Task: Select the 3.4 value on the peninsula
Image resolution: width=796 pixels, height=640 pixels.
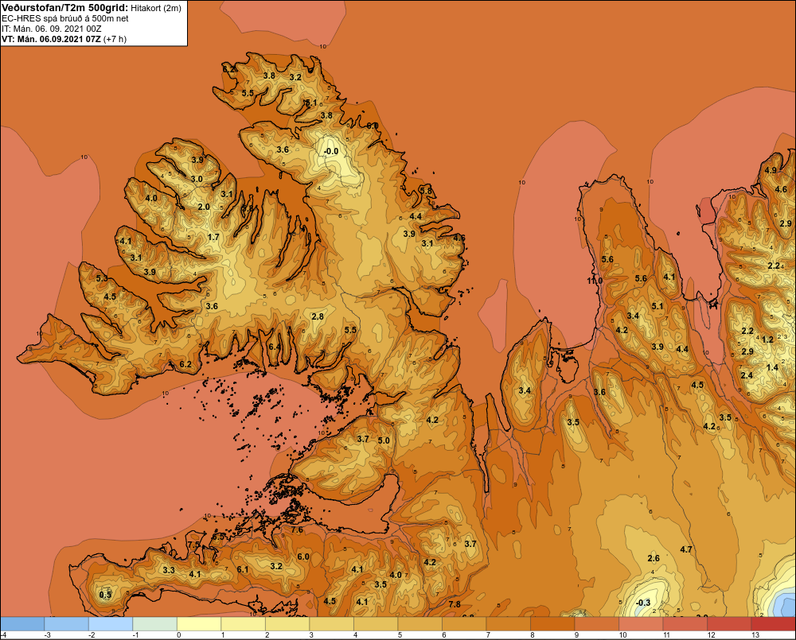Action: [525, 390]
